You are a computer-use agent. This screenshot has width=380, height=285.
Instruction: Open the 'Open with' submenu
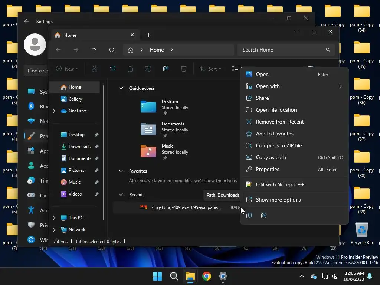(x=294, y=86)
